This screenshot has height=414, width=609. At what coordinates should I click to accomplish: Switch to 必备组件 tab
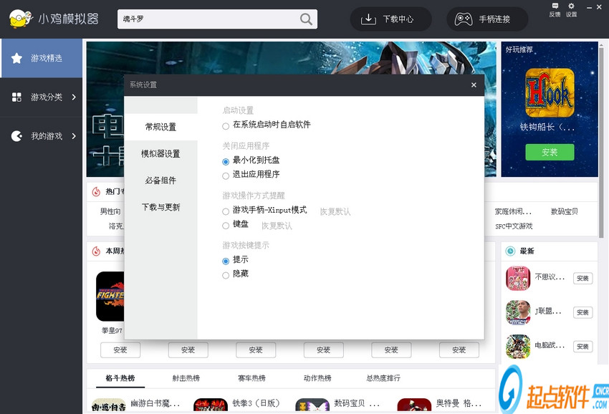pos(160,180)
